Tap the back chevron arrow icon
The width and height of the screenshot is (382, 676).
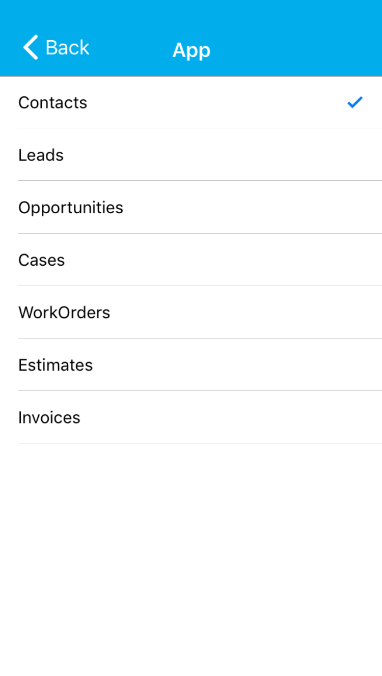coord(31,47)
